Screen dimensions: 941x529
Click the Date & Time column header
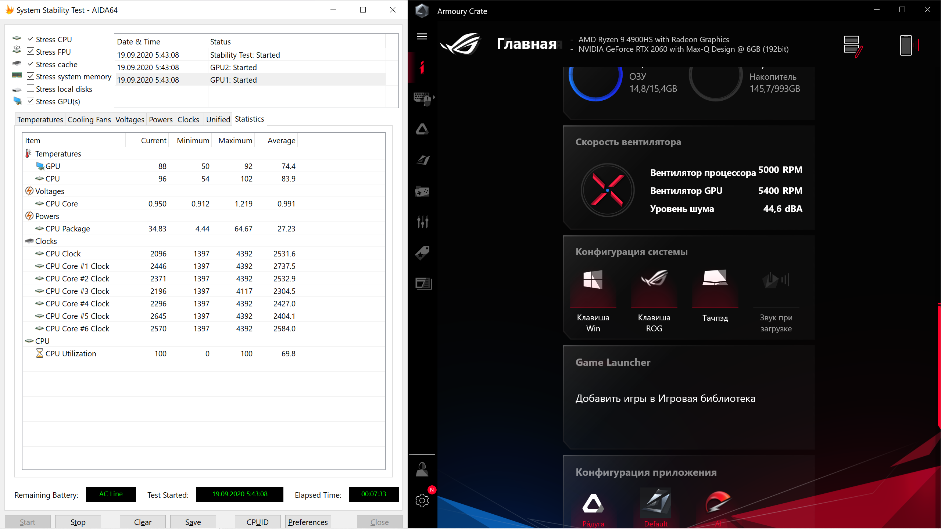(161, 42)
